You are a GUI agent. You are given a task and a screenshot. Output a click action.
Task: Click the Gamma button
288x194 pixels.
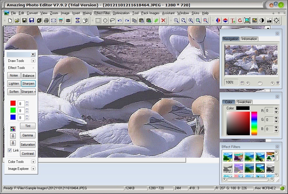point(28,136)
